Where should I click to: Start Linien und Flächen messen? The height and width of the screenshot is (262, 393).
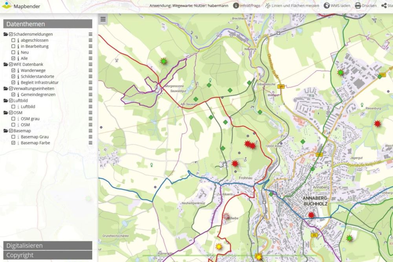[292, 5]
